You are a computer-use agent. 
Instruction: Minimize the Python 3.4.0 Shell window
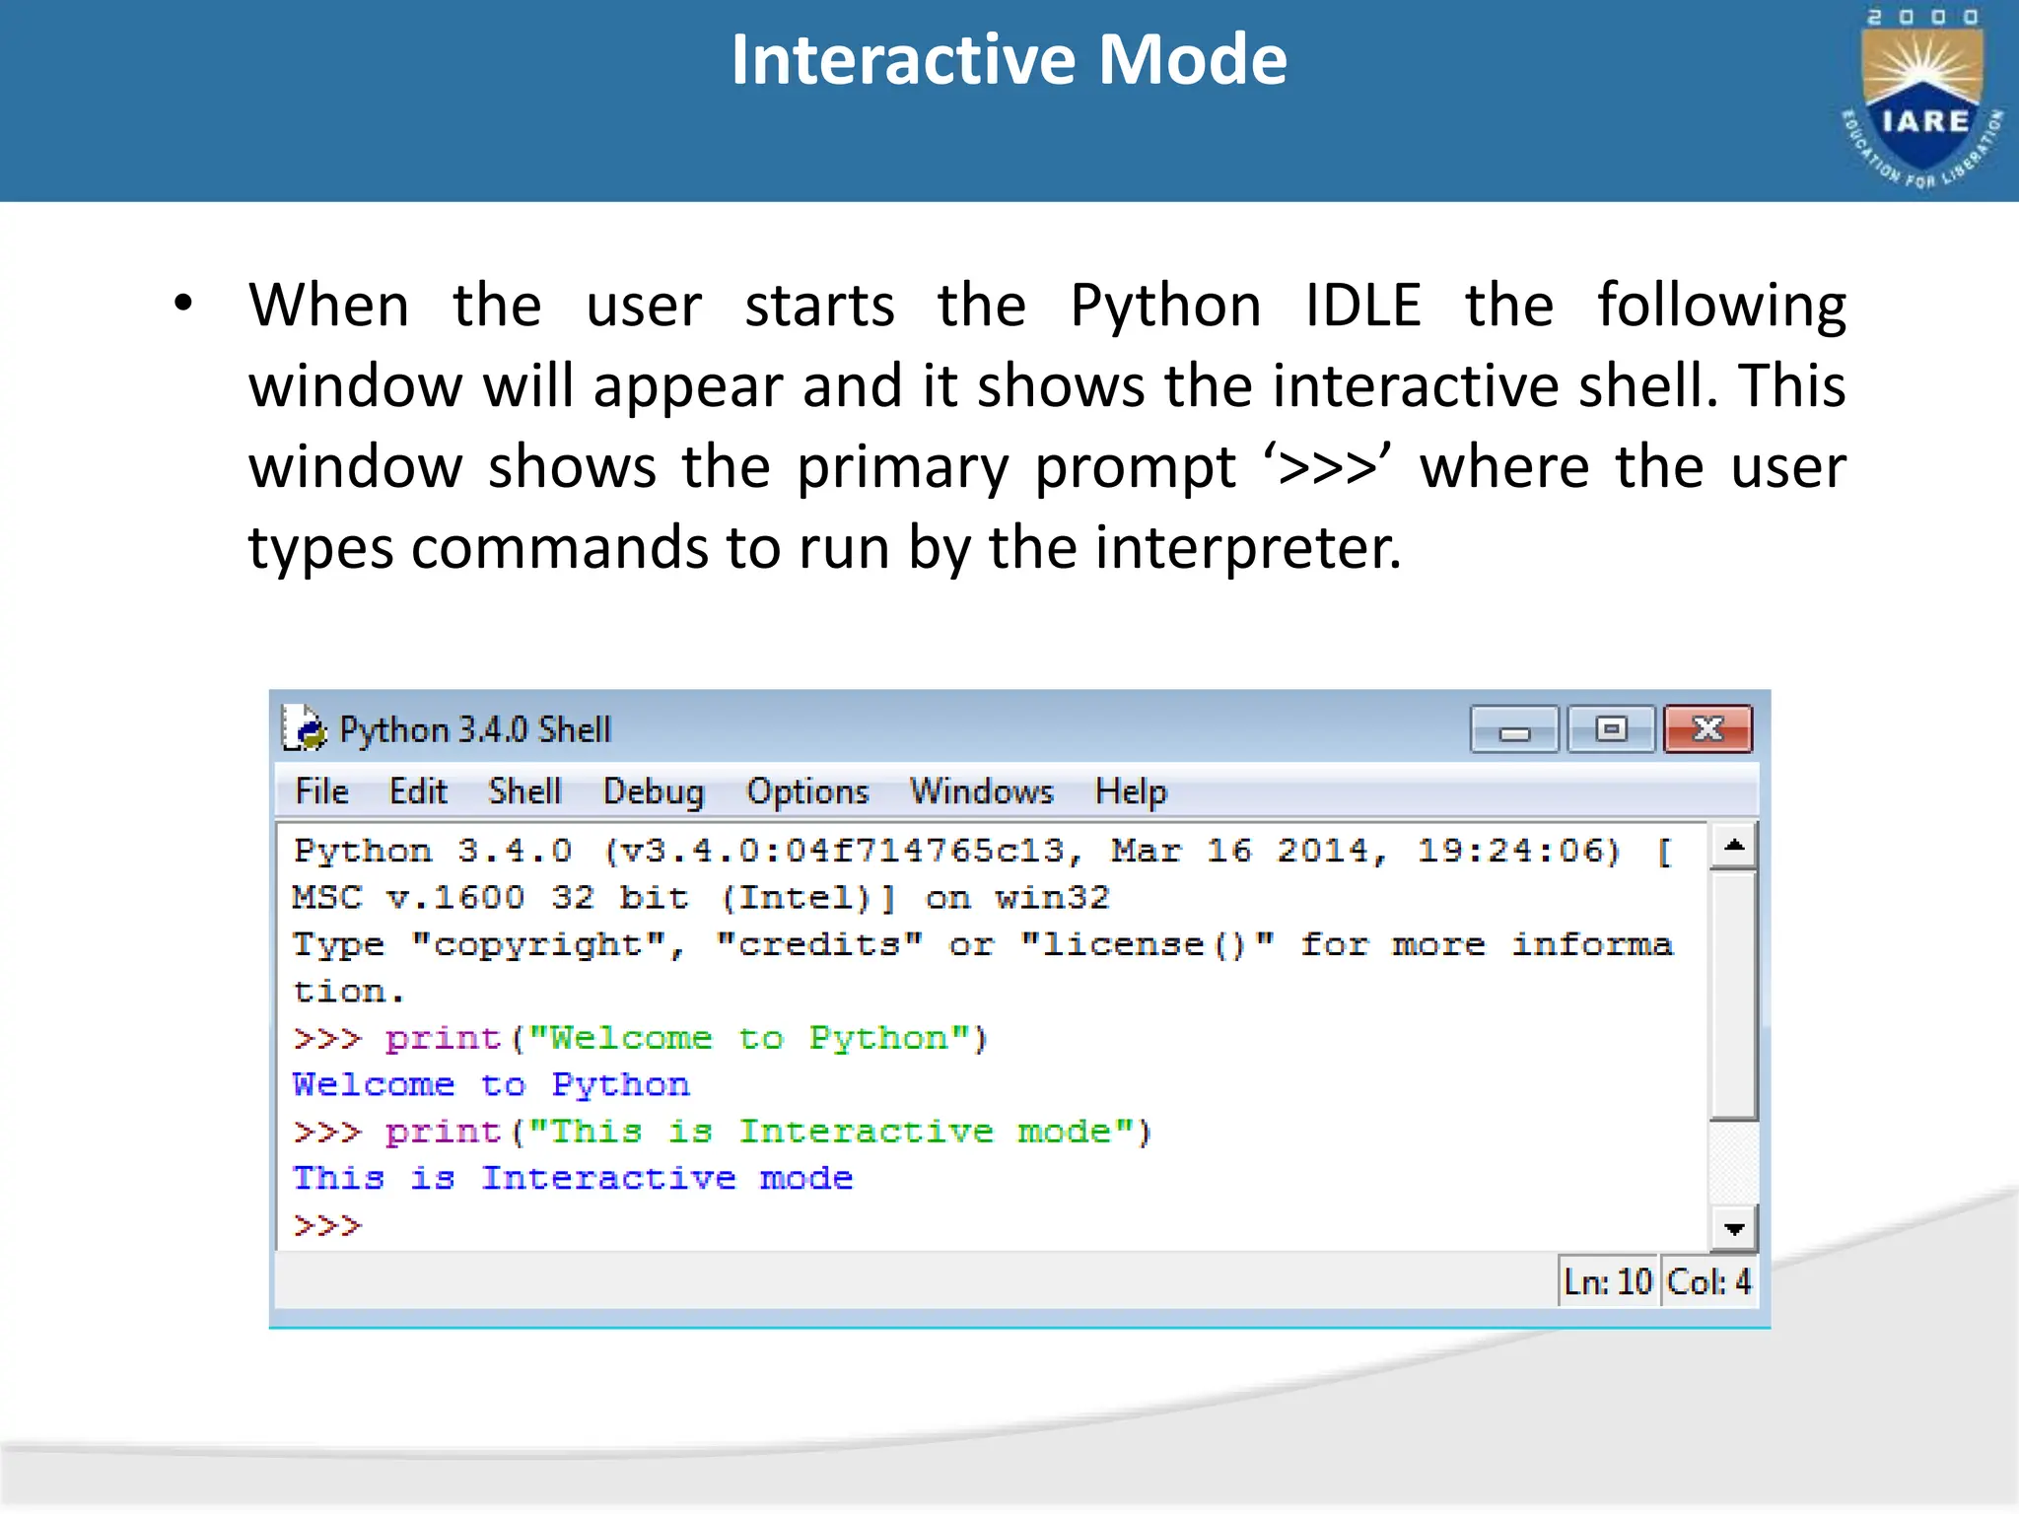(1513, 730)
